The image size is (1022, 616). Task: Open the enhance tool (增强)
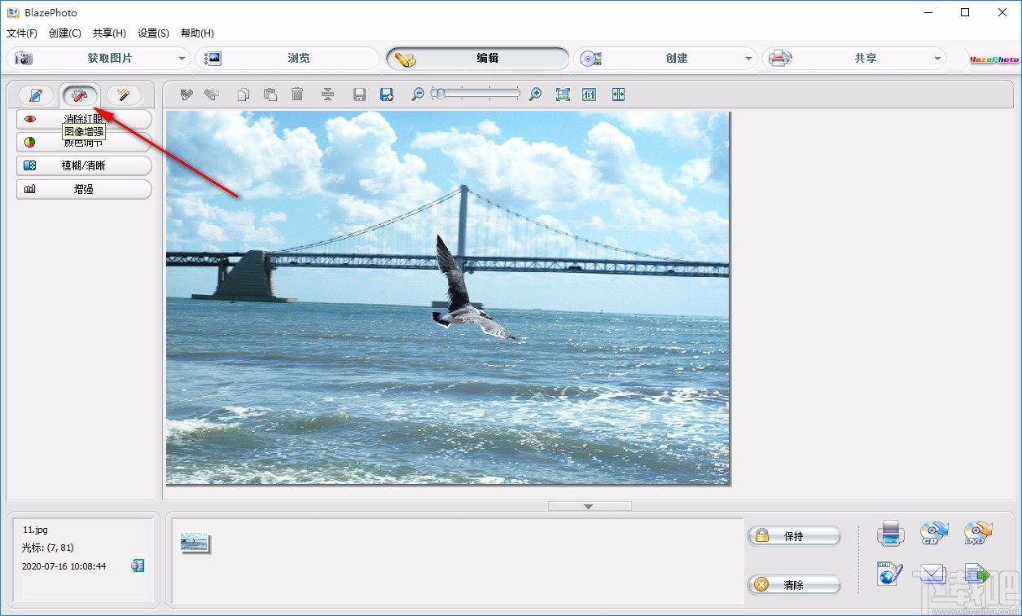pos(81,188)
